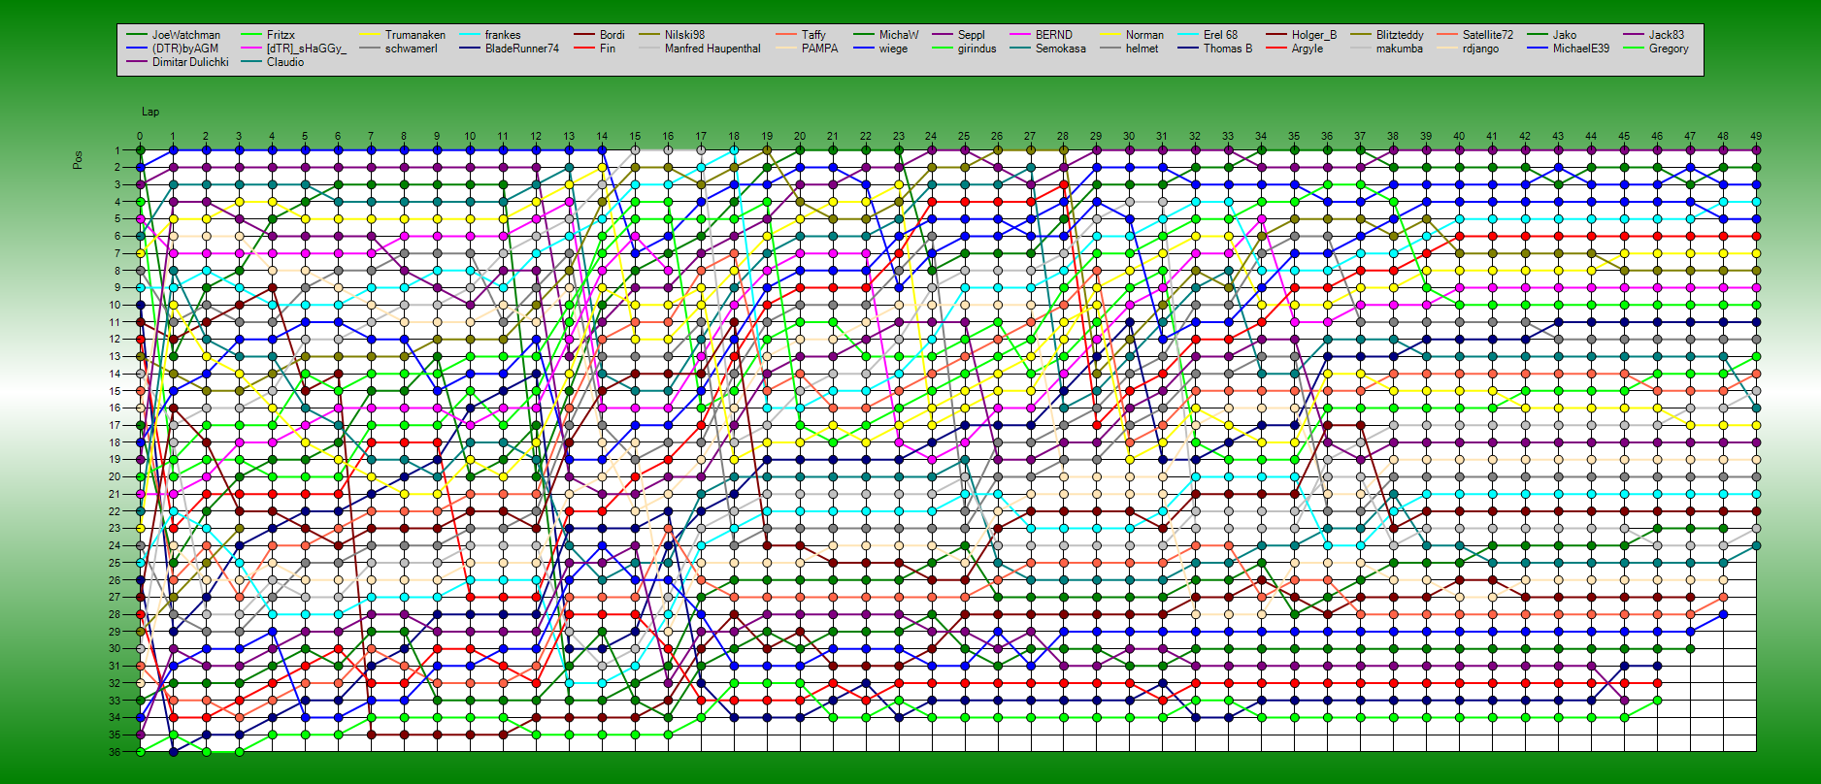
Task: Click the Bordi legend label
Action: click(x=613, y=35)
